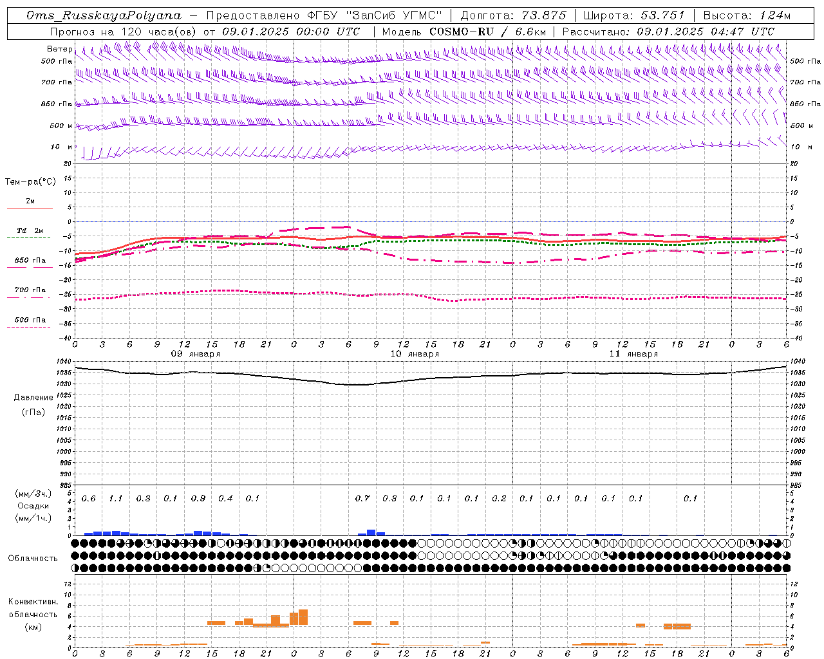Click the precipitation value 0.6
Screen dimensions: 824x659
[88, 499]
